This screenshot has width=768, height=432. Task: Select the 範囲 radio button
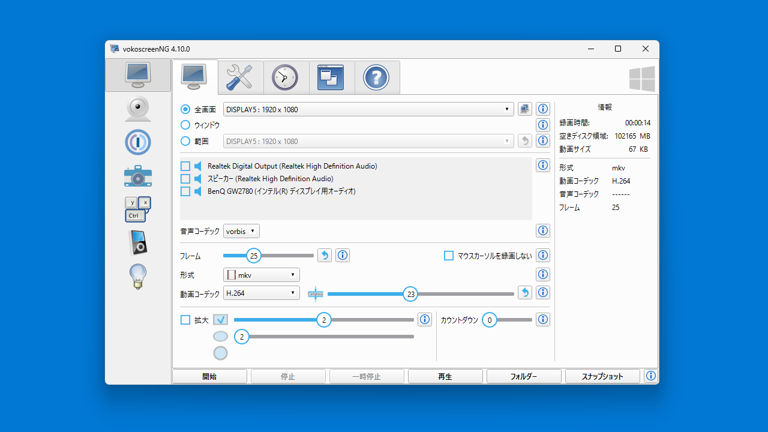pos(185,141)
